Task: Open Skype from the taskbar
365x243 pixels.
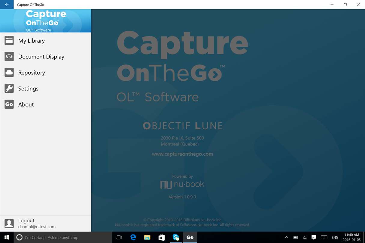Action: pos(176,237)
